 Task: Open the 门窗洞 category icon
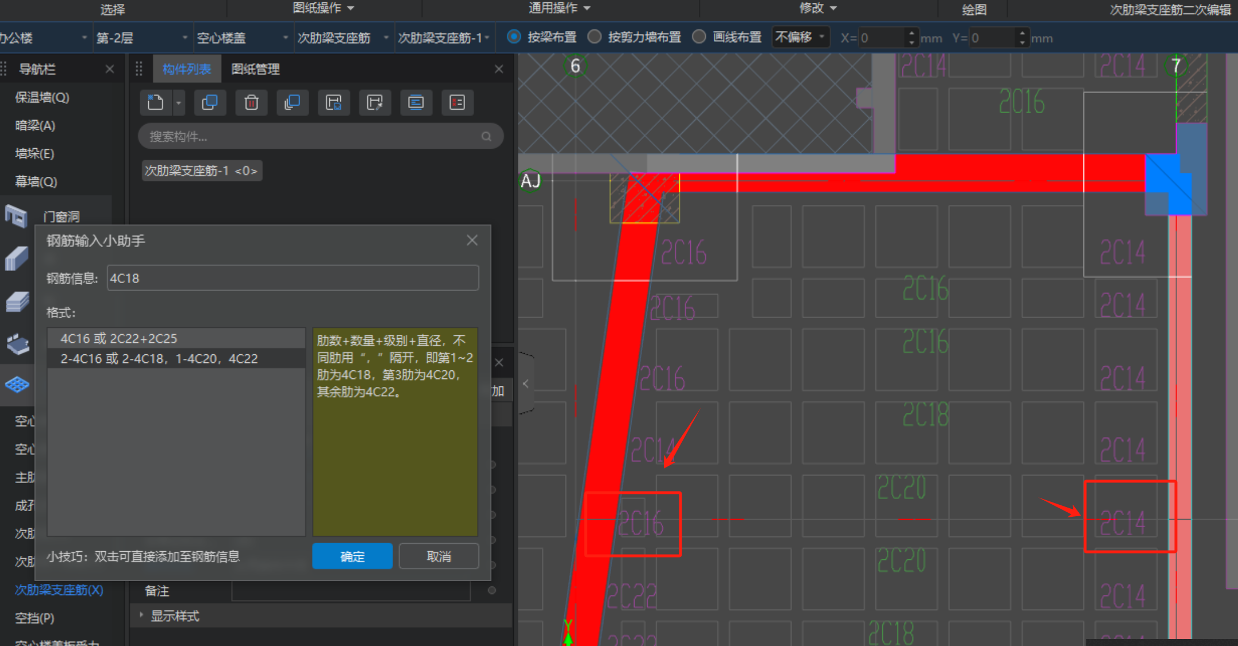coord(16,216)
